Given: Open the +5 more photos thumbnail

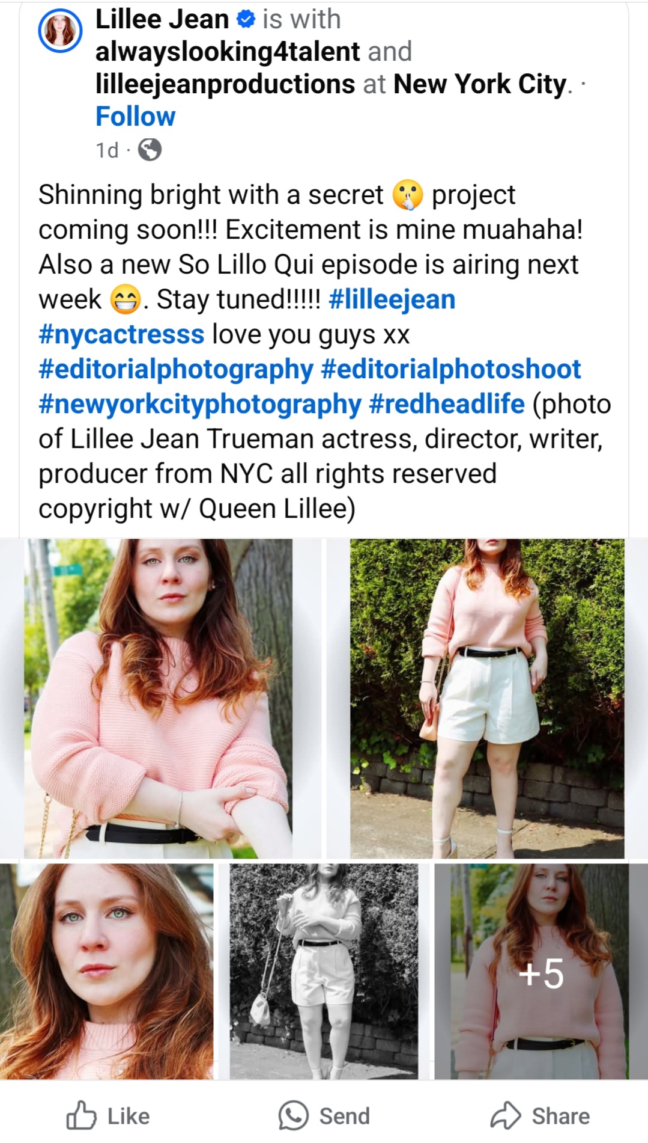Looking at the screenshot, I should pos(541,971).
